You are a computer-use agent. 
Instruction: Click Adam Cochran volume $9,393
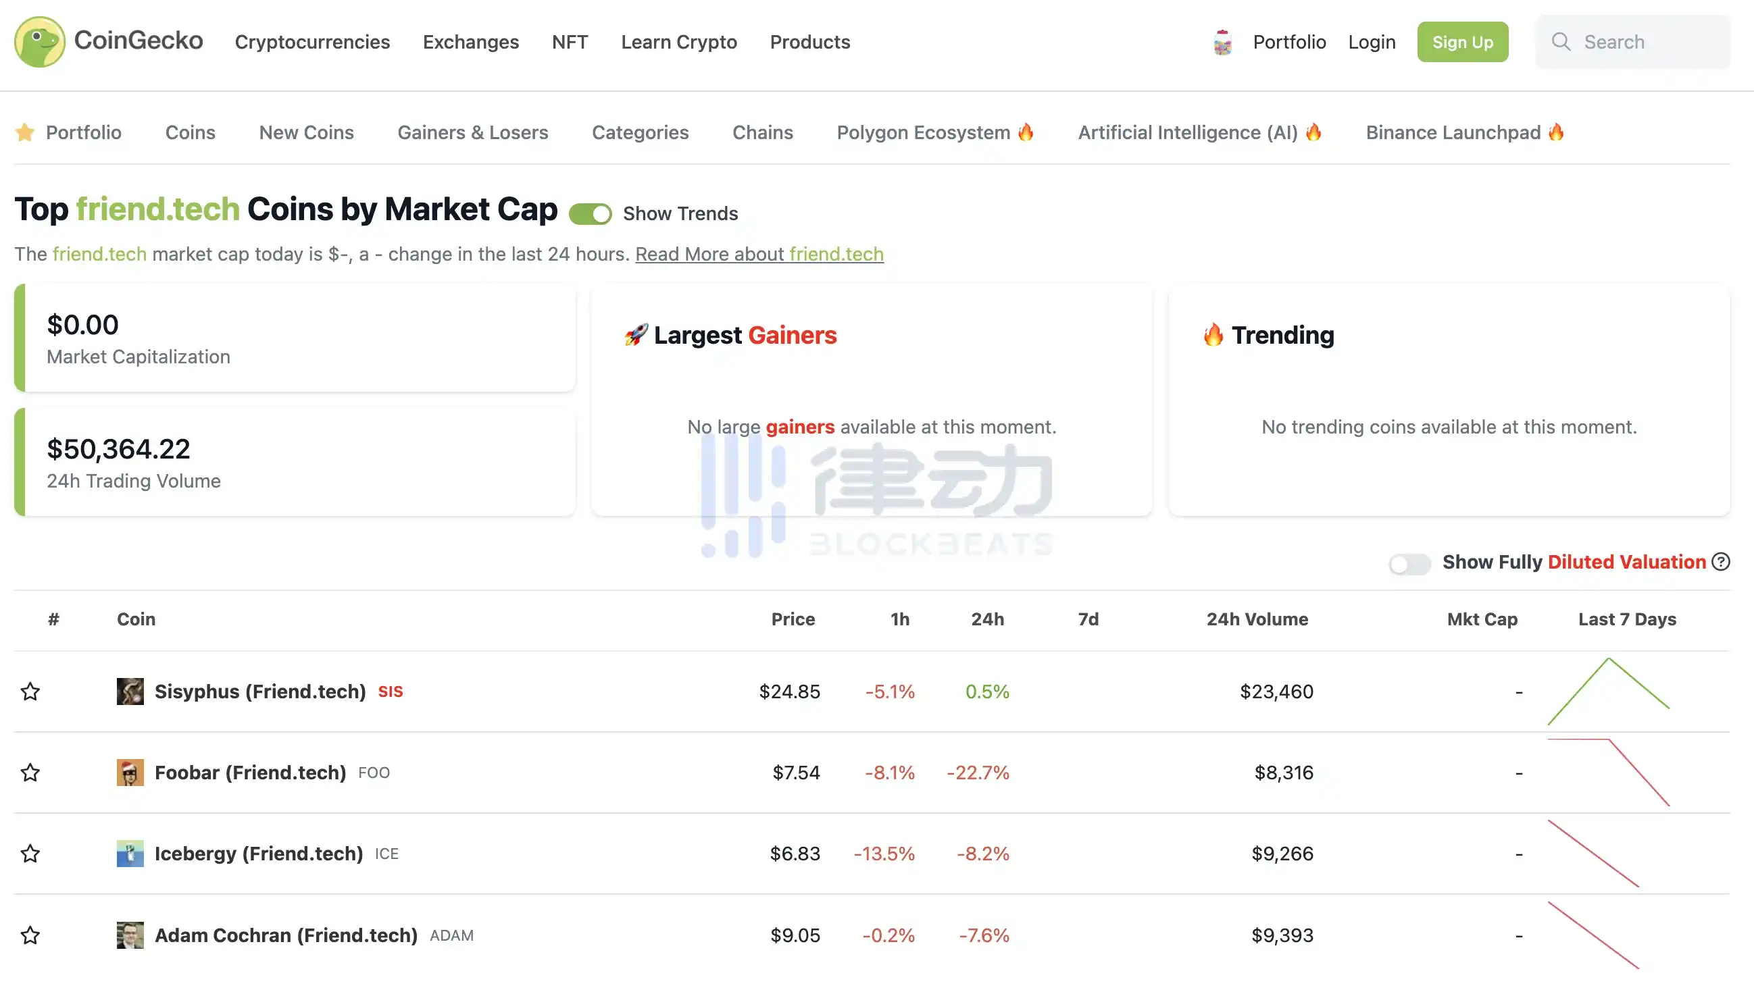(1282, 935)
